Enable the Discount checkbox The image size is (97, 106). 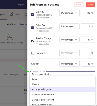coord(33,53)
